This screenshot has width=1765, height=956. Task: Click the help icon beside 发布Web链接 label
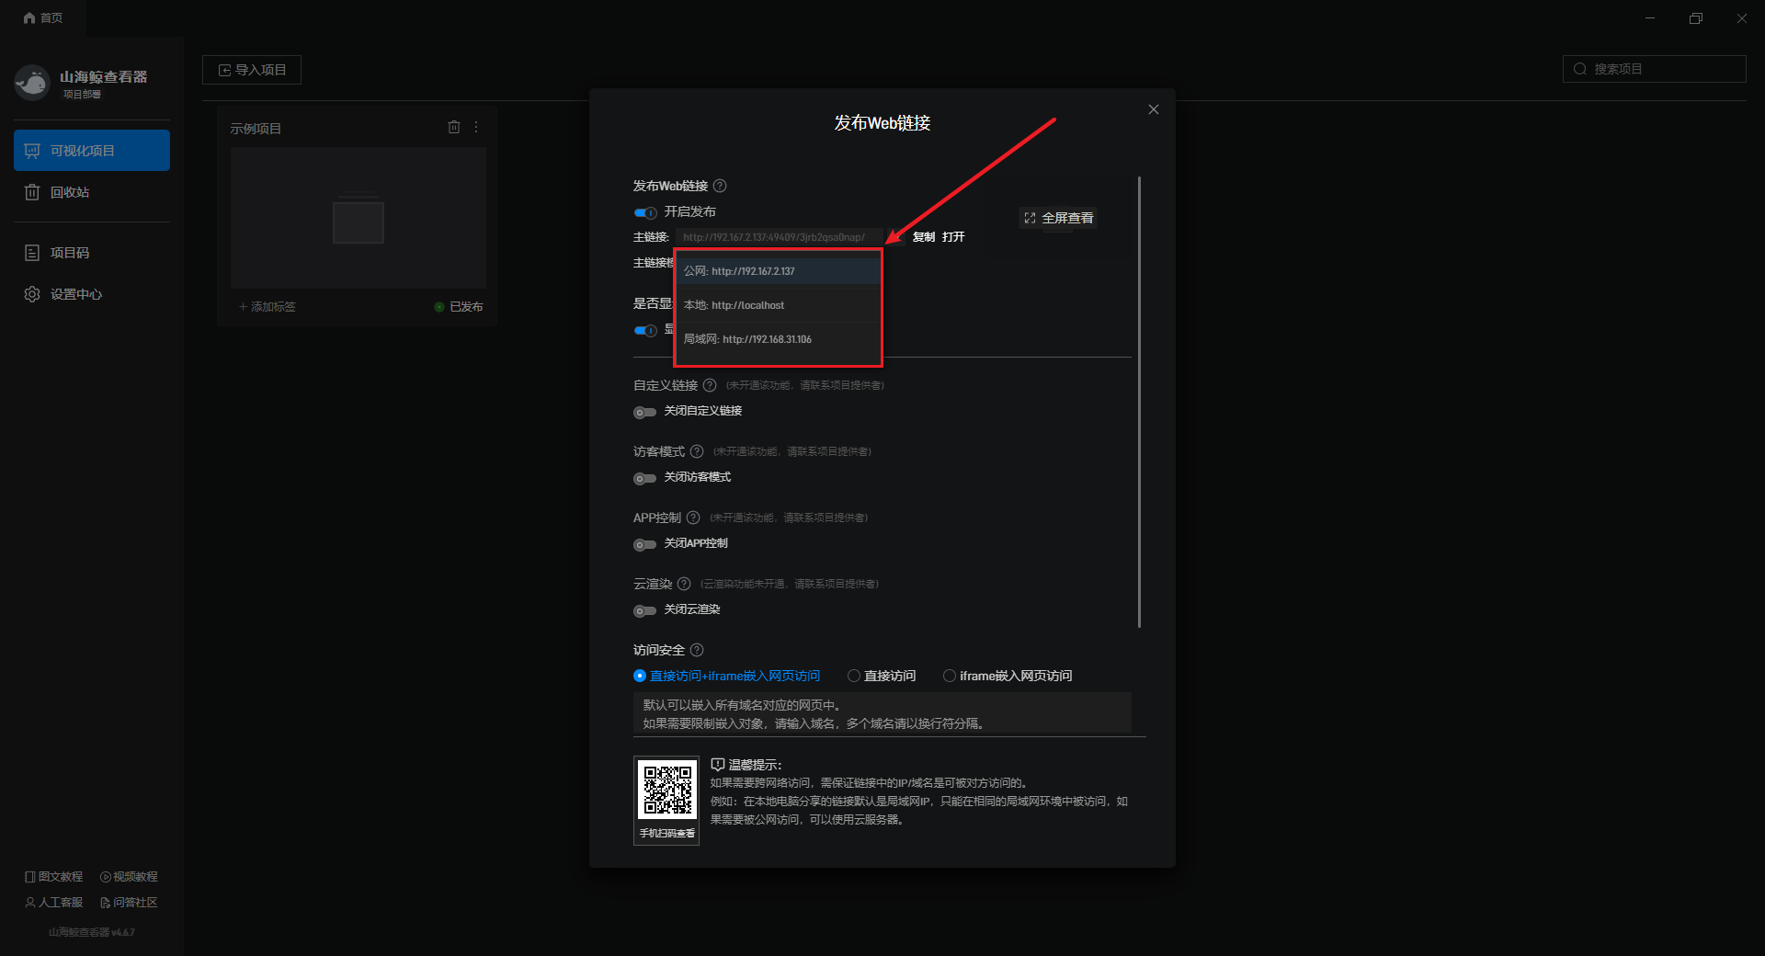720,186
